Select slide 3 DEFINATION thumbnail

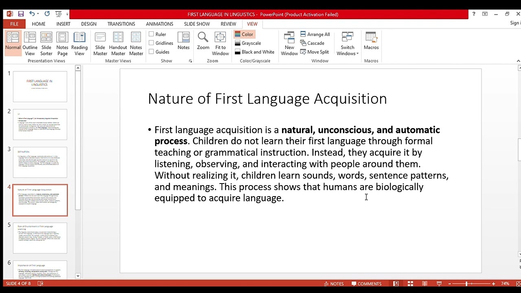click(x=40, y=162)
